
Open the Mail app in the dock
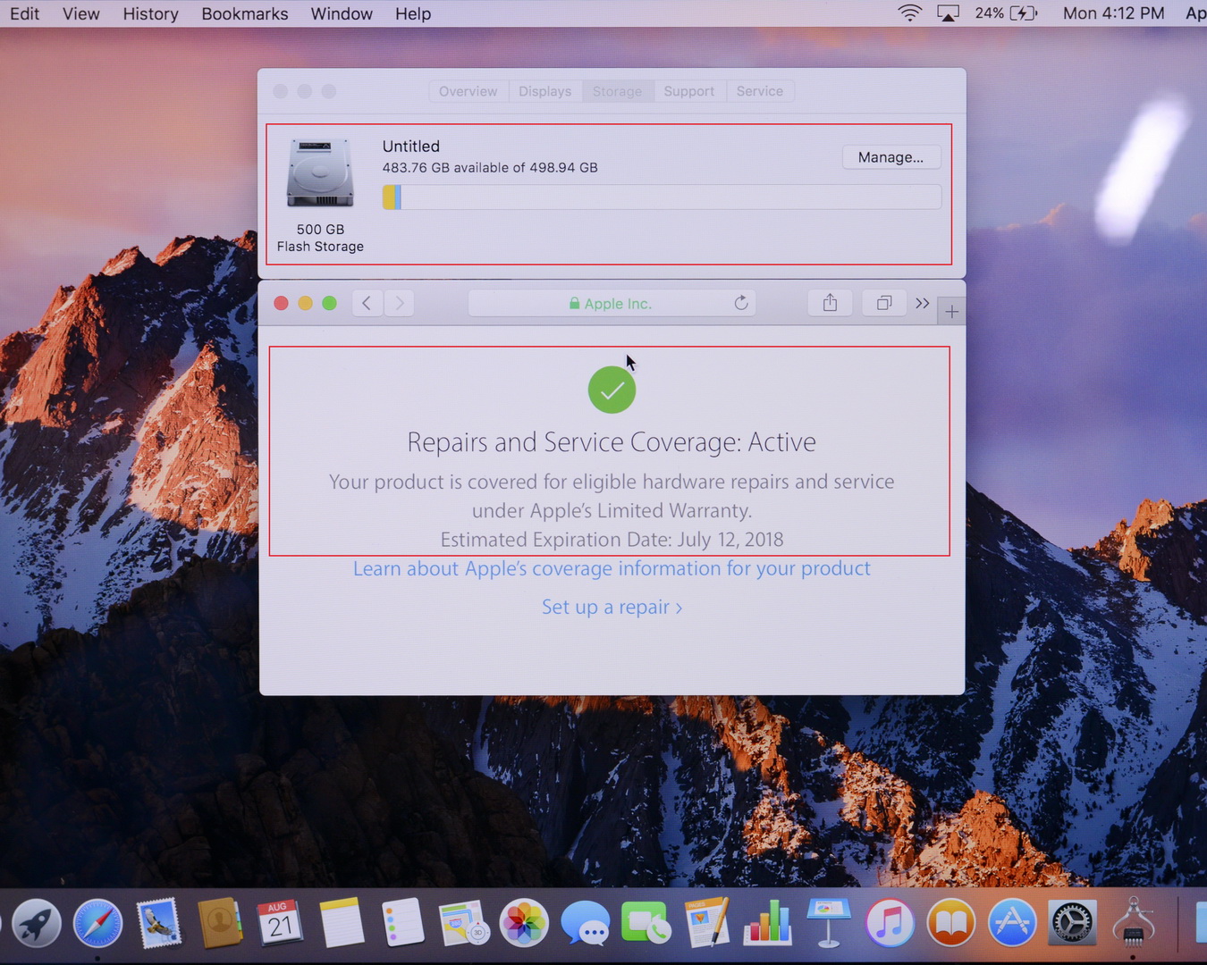(159, 923)
